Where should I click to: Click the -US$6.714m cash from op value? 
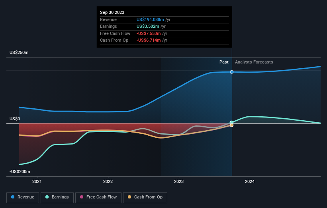[149, 40]
